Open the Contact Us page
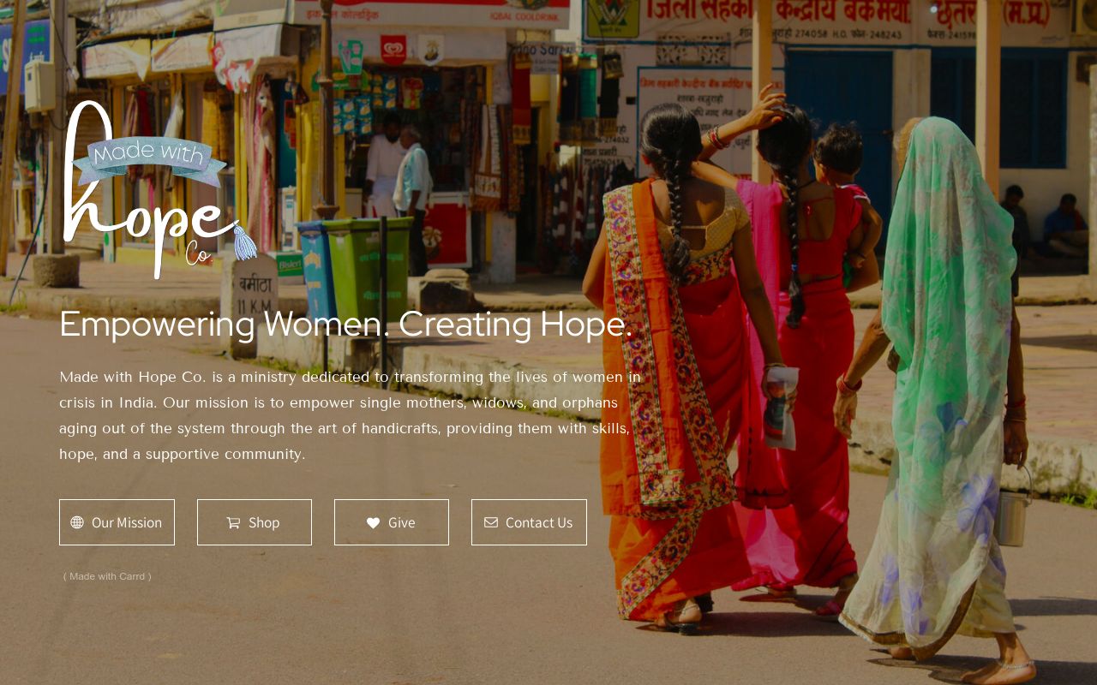 [x=529, y=522]
